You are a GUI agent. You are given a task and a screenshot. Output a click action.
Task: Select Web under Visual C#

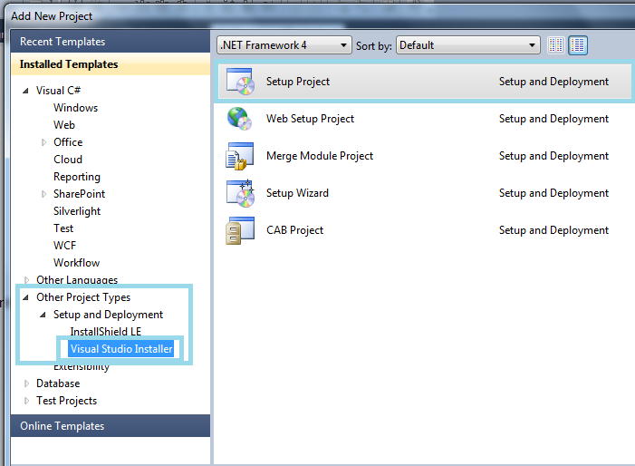pyautogui.click(x=64, y=125)
